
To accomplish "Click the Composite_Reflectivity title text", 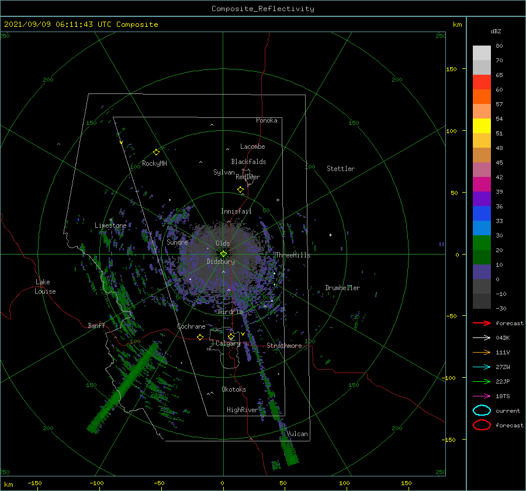I will (262, 9).
